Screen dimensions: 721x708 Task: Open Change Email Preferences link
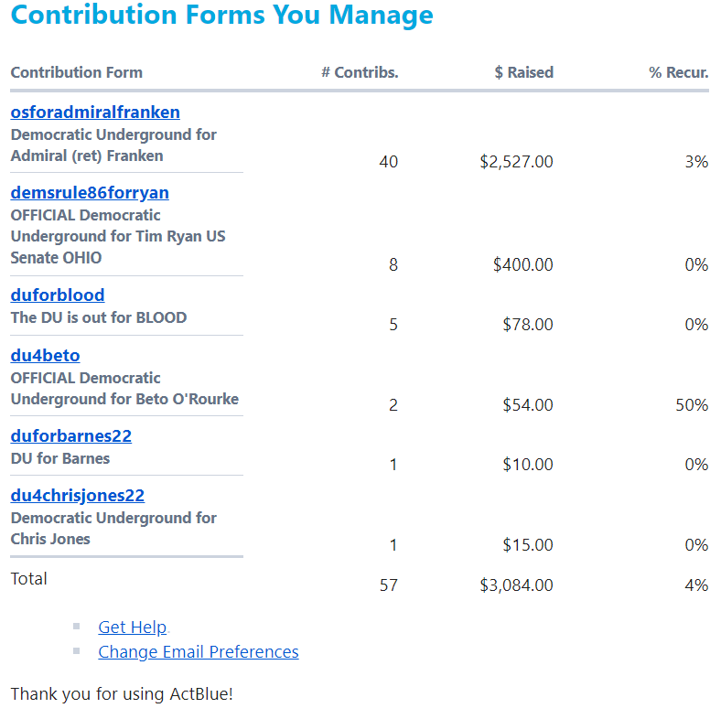[199, 652]
